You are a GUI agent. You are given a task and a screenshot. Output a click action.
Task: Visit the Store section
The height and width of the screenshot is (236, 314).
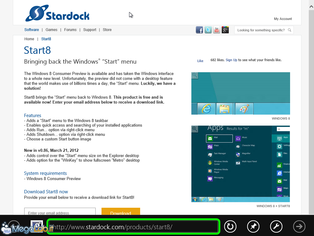[x=107, y=30]
